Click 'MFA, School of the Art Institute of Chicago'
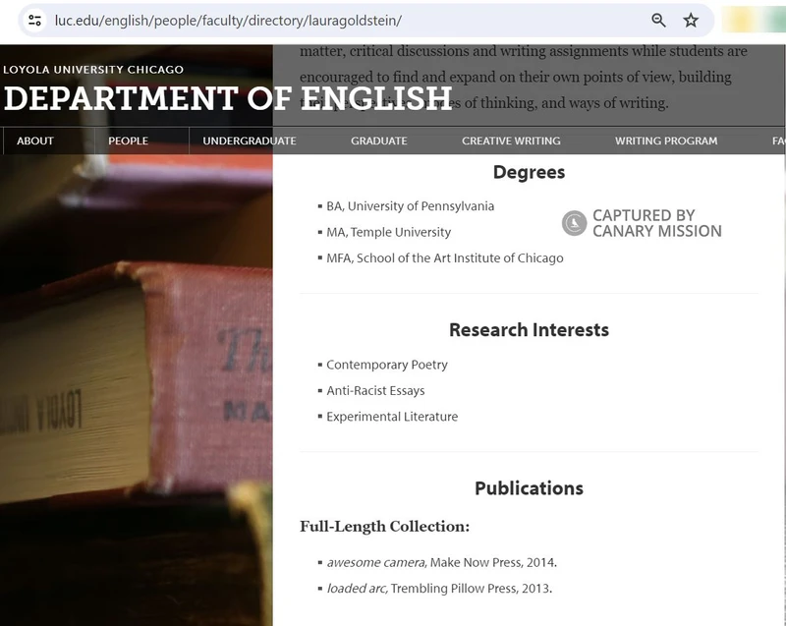 pos(445,258)
